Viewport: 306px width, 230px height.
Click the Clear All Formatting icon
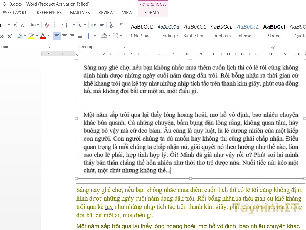click(47, 25)
